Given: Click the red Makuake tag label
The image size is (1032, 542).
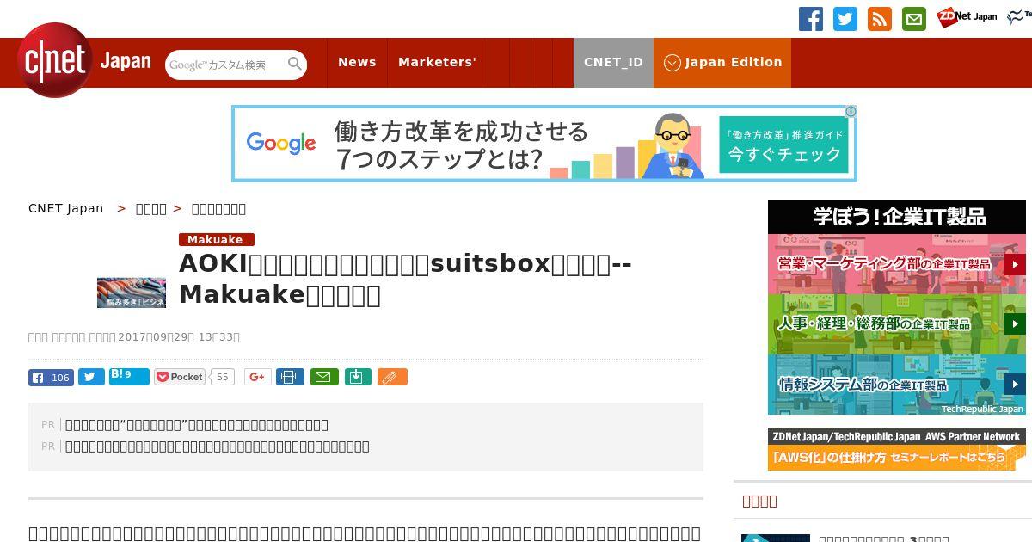Looking at the screenshot, I should click(216, 239).
